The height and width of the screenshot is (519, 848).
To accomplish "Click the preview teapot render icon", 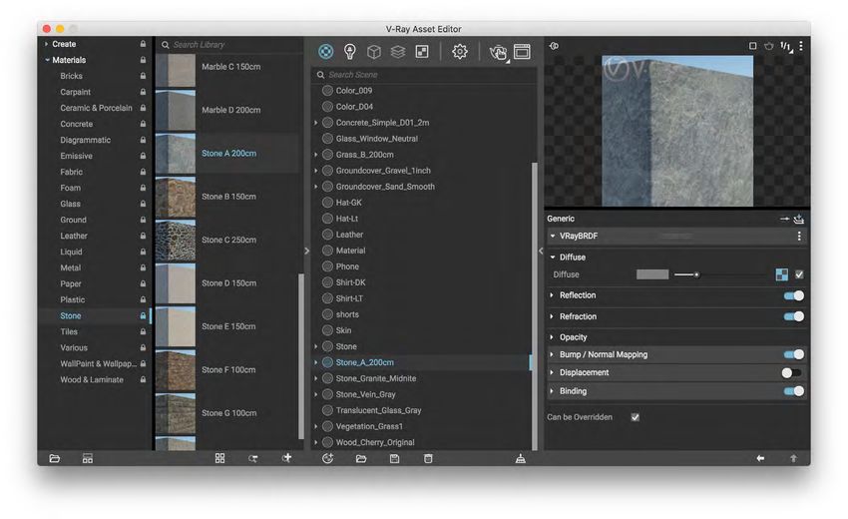I will pos(768,46).
